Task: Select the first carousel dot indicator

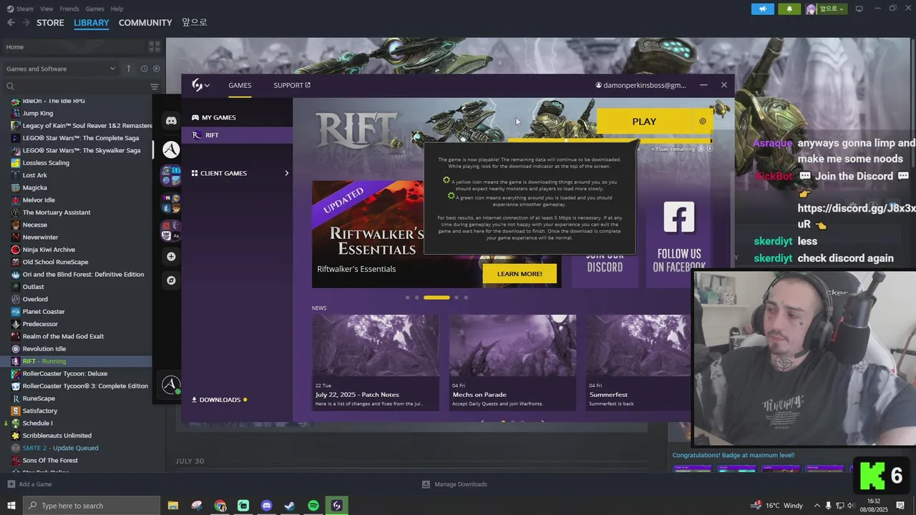Action: click(x=407, y=298)
